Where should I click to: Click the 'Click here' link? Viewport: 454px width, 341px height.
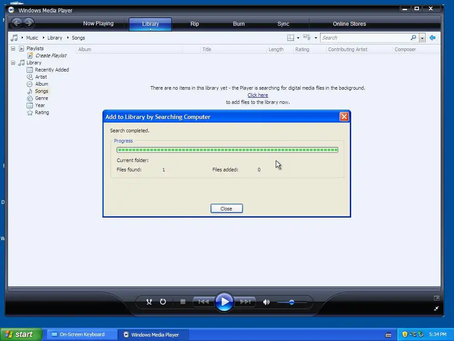pos(258,95)
